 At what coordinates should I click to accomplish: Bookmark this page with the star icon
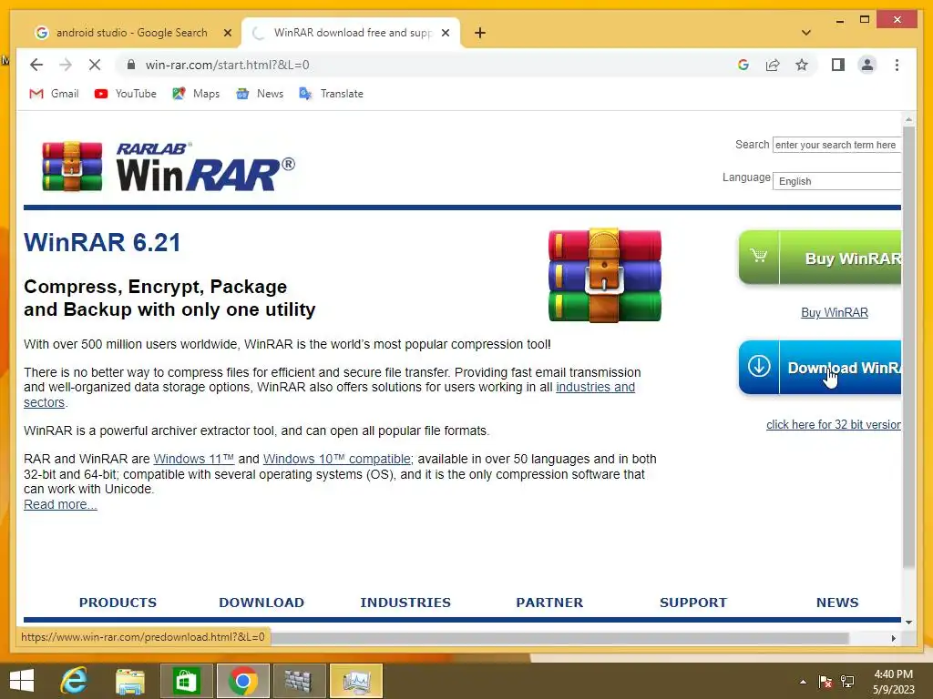(x=802, y=65)
